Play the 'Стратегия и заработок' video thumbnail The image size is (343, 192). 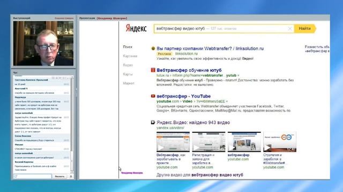pyautogui.click(x=280, y=142)
